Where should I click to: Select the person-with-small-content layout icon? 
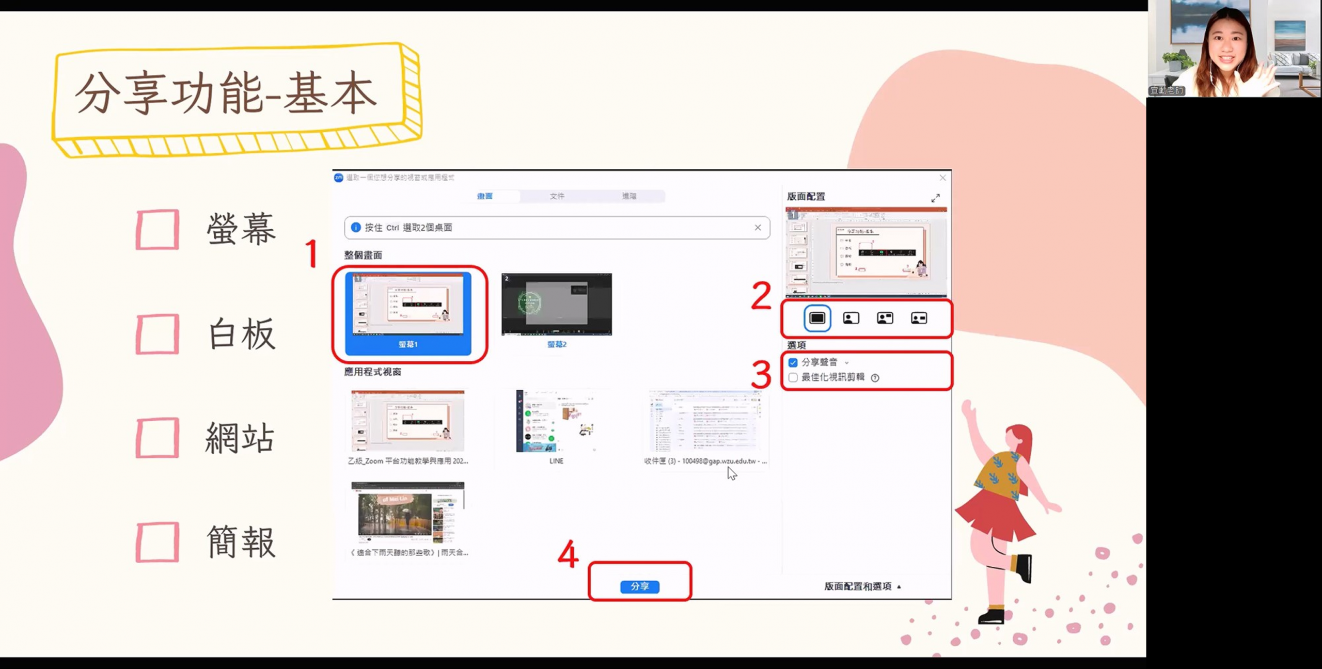(x=885, y=318)
